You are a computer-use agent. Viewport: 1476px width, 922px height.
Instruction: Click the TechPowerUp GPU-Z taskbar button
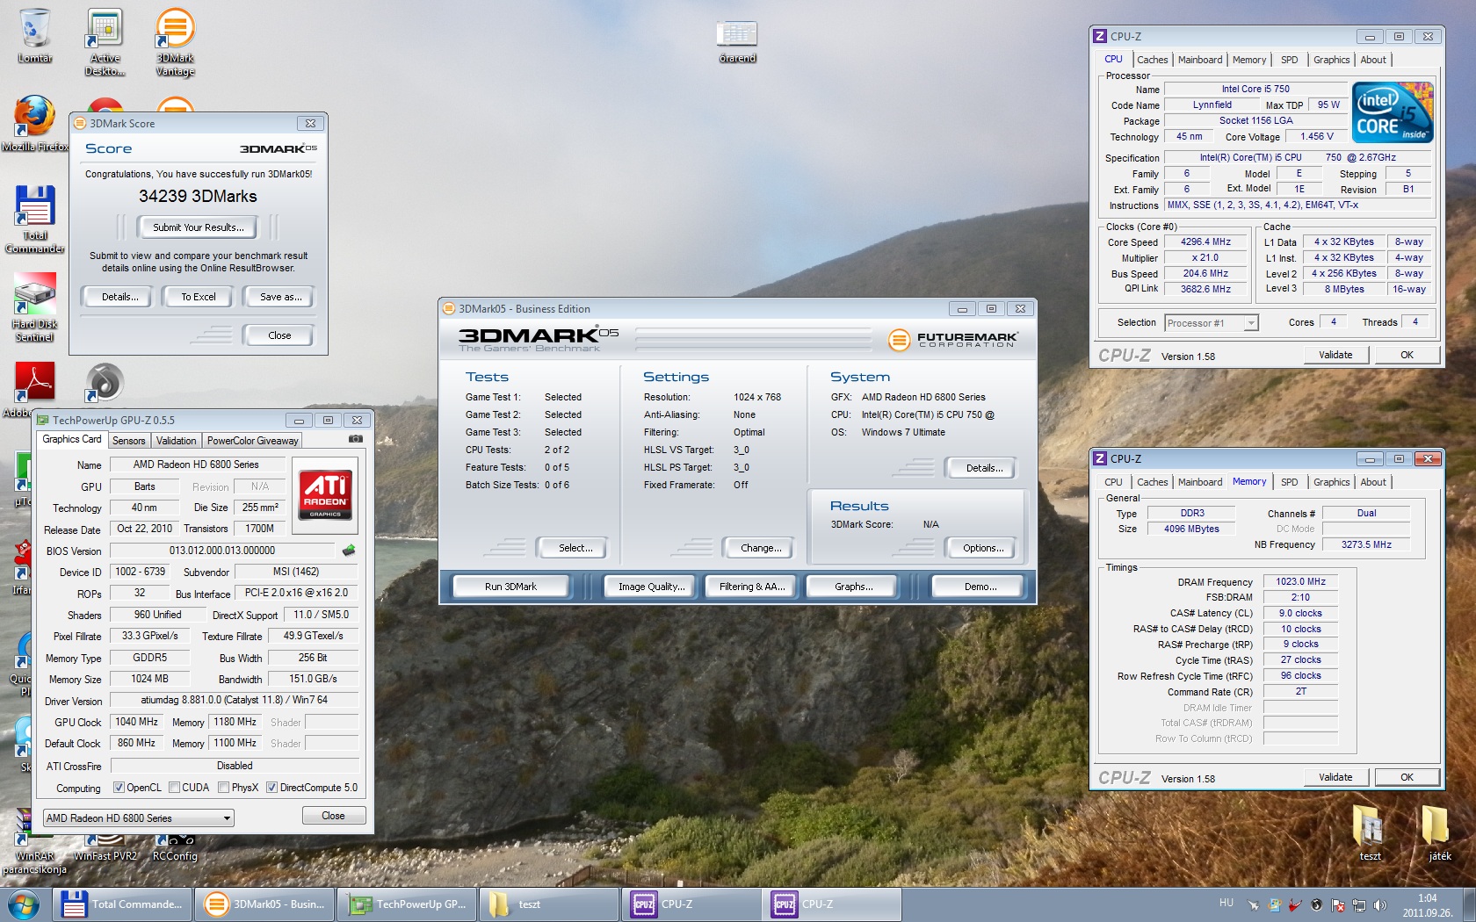(407, 904)
